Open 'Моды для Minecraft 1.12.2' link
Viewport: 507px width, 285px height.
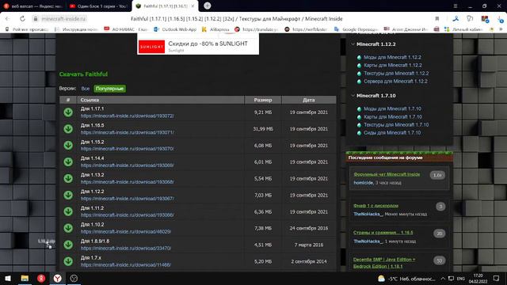(392, 57)
